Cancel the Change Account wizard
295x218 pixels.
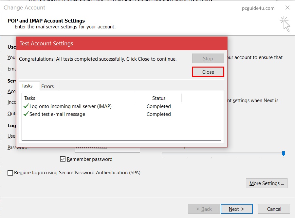pos(274,209)
